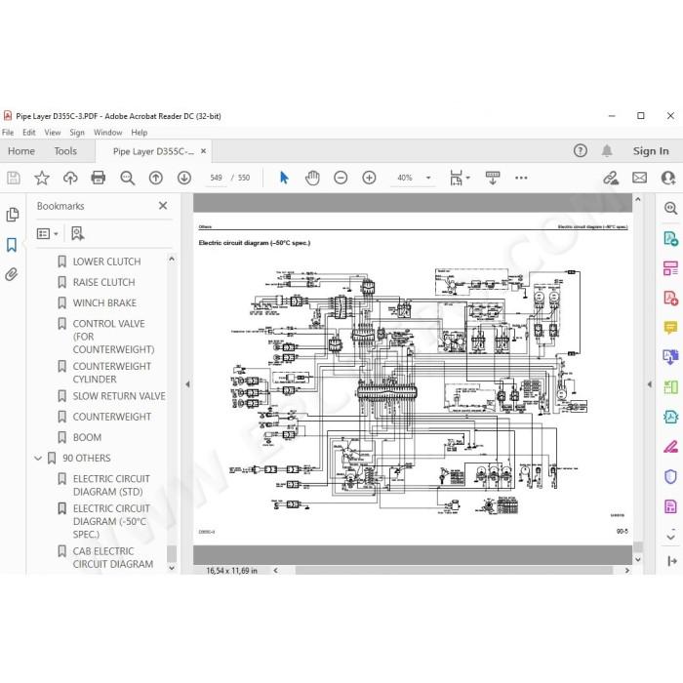683x683 pixels.
Task: Go to next page arrow
Action: pyautogui.click(x=184, y=178)
